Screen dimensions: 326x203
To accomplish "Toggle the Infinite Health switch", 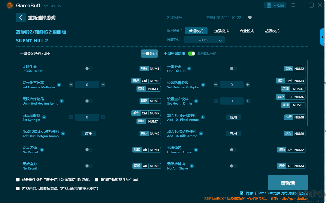I will (x=89, y=69).
